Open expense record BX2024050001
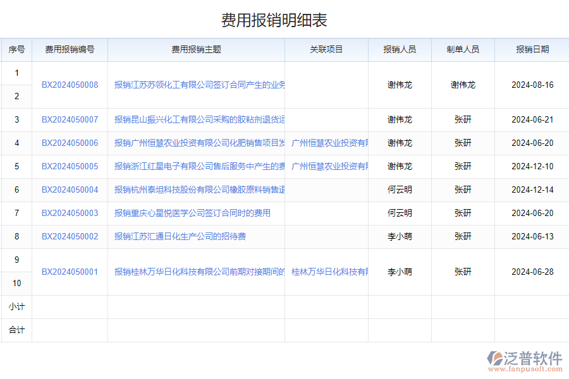This screenshot has height=379, width=569. click(69, 271)
